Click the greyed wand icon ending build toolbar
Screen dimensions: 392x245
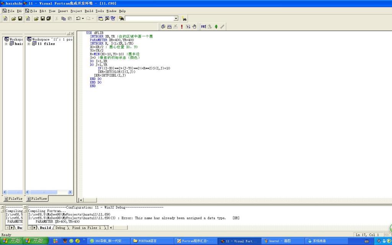tap(222, 26)
